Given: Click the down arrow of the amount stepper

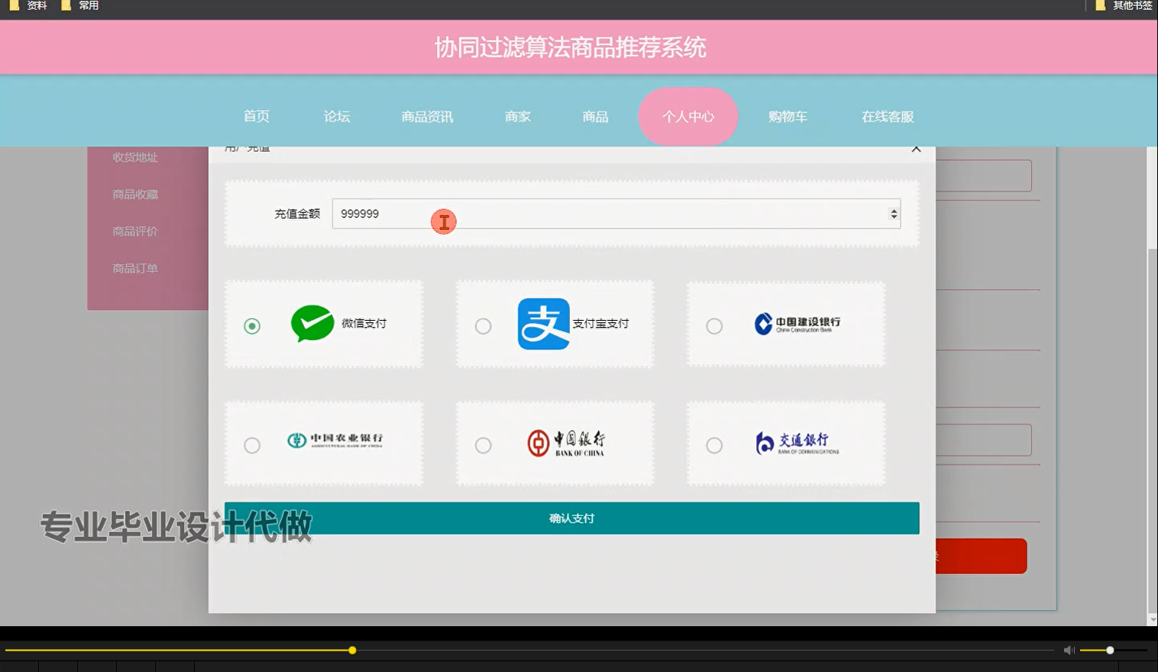Looking at the screenshot, I should tap(893, 218).
